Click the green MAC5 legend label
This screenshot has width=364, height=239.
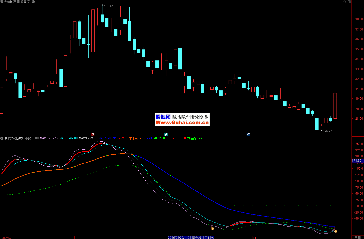[158, 138]
